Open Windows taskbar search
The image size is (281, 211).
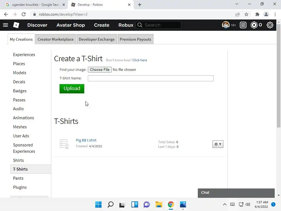click(x=110, y=204)
